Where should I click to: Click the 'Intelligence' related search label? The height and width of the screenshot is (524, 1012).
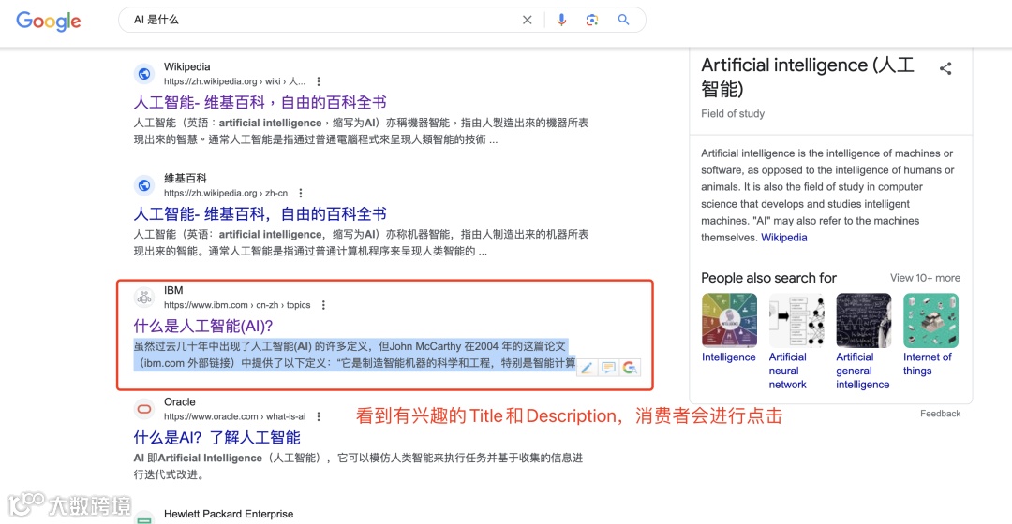click(729, 357)
